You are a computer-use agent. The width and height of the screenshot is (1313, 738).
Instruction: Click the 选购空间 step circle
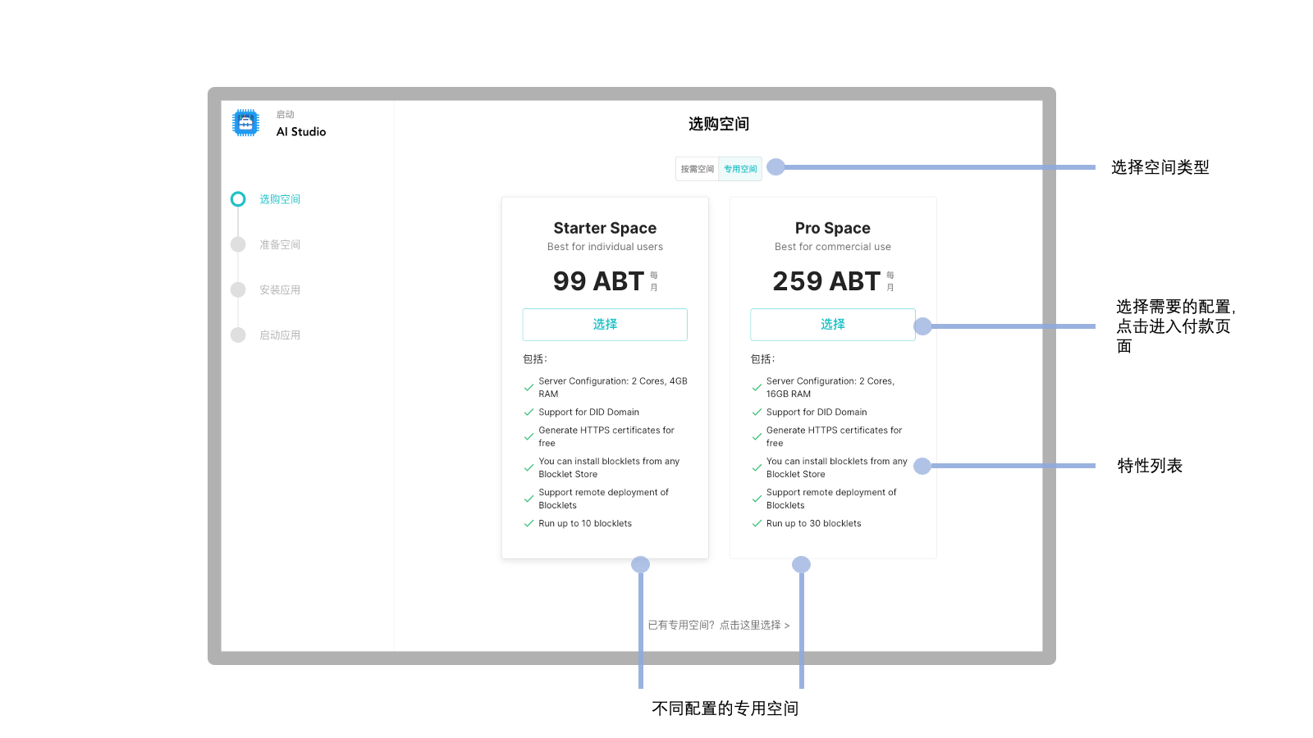[x=238, y=199]
